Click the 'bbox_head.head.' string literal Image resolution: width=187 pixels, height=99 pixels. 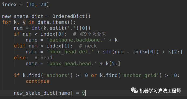pos(72,64)
